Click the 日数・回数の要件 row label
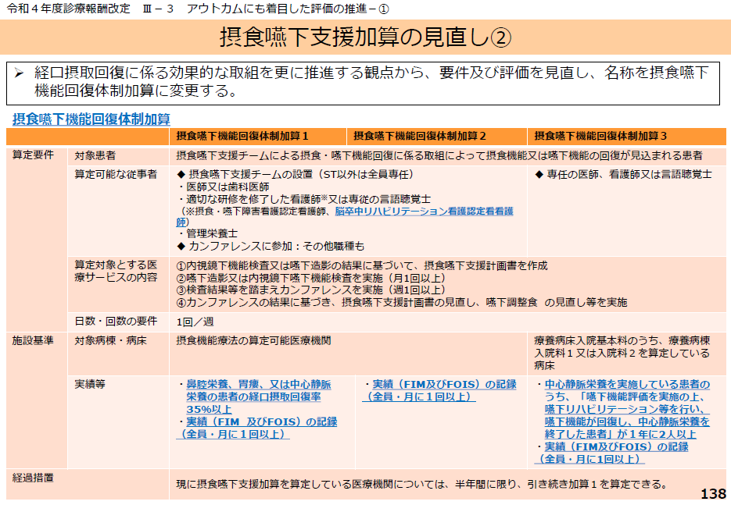The image size is (731, 505). pyautogui.click(x=116, y=322)
